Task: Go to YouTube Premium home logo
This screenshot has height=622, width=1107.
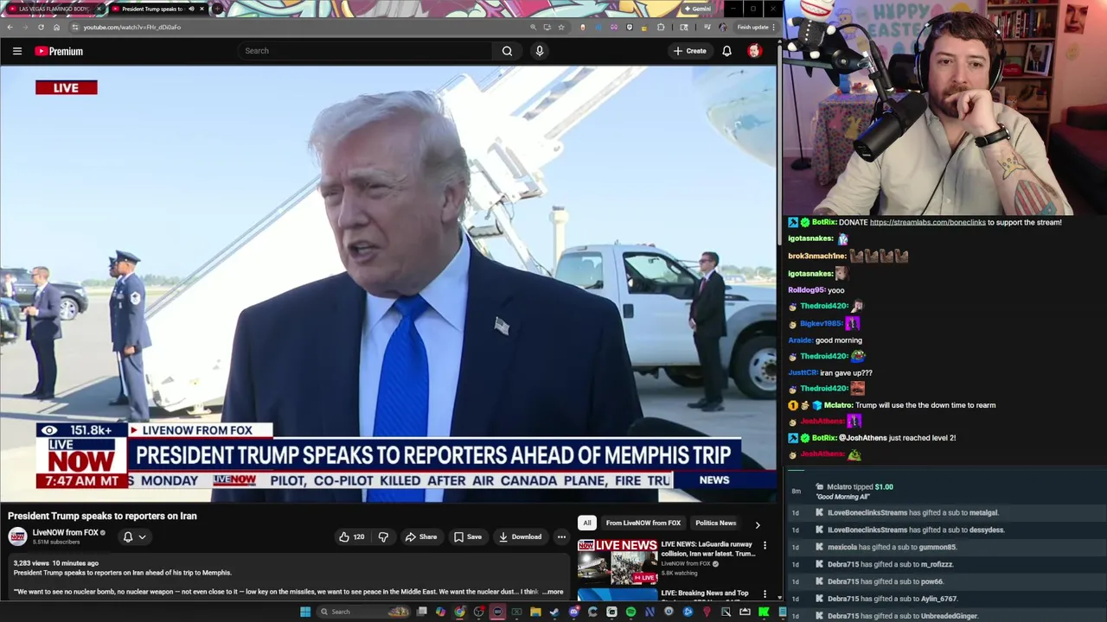Action: (x=59, y=51)
